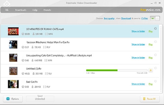Click the FLV format icon of Raccoon Mechanic
Image resolution: width=164 pixels, height=105 pixels.
tap(45, 47)
